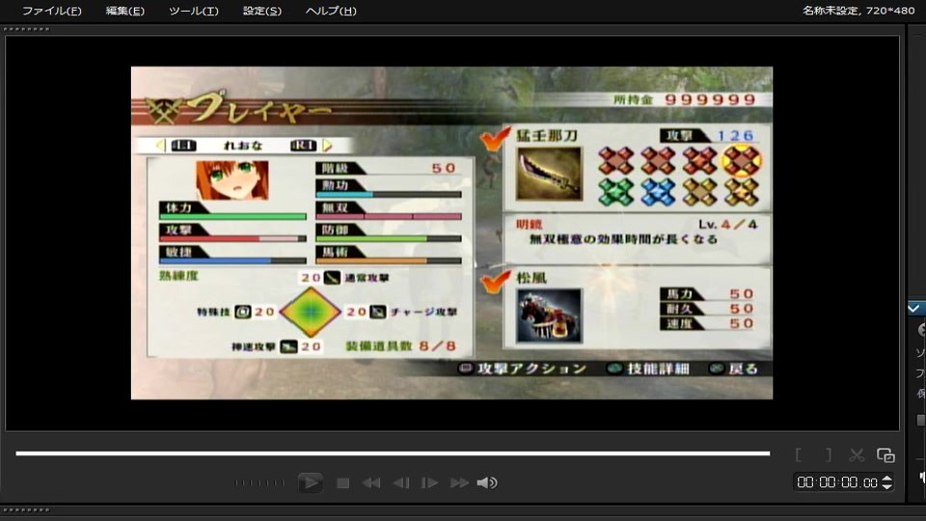Open the ツール(T) menu

[x=194, y=11]
